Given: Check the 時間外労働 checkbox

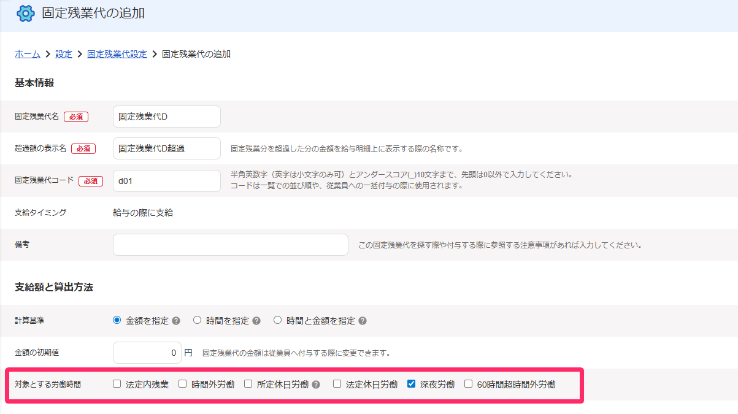Looking at the screenshot, I should 183,384.
